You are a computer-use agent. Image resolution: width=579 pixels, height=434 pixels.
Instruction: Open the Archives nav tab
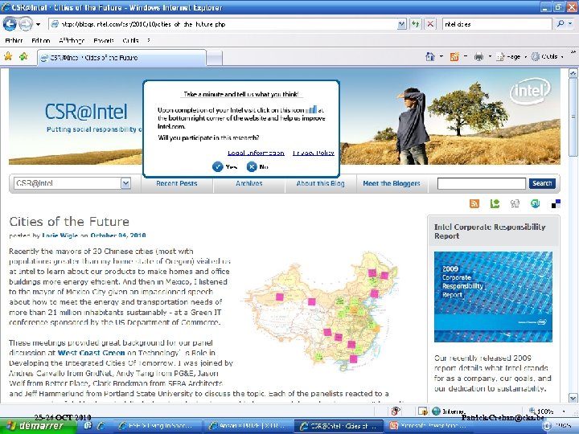[x=249, y=183]
